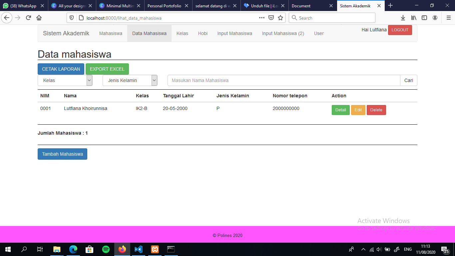This screenshot has width=455, height=256.
Task: Click the CETAK LAPORAN button
Action: (x=61, y=69)
